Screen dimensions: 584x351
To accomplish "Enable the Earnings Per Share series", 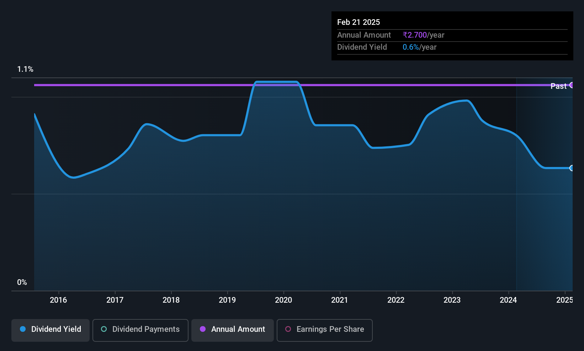I will 325,330.
